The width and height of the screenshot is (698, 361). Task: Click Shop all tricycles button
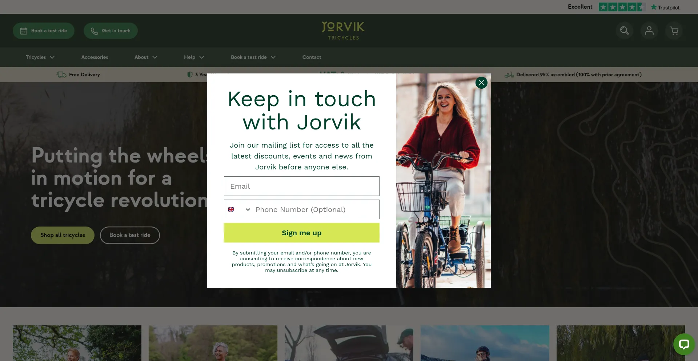pos(63,235)
